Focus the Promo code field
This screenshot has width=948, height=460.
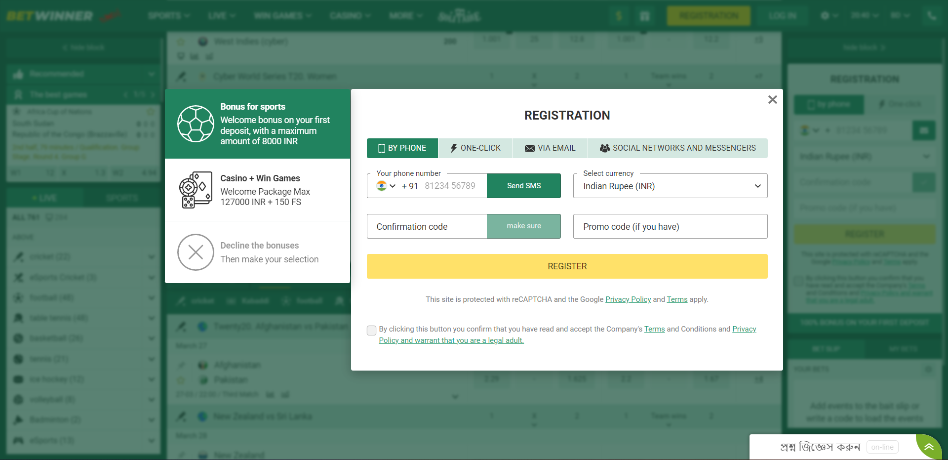pyautogui.click(x=670, y=226)
